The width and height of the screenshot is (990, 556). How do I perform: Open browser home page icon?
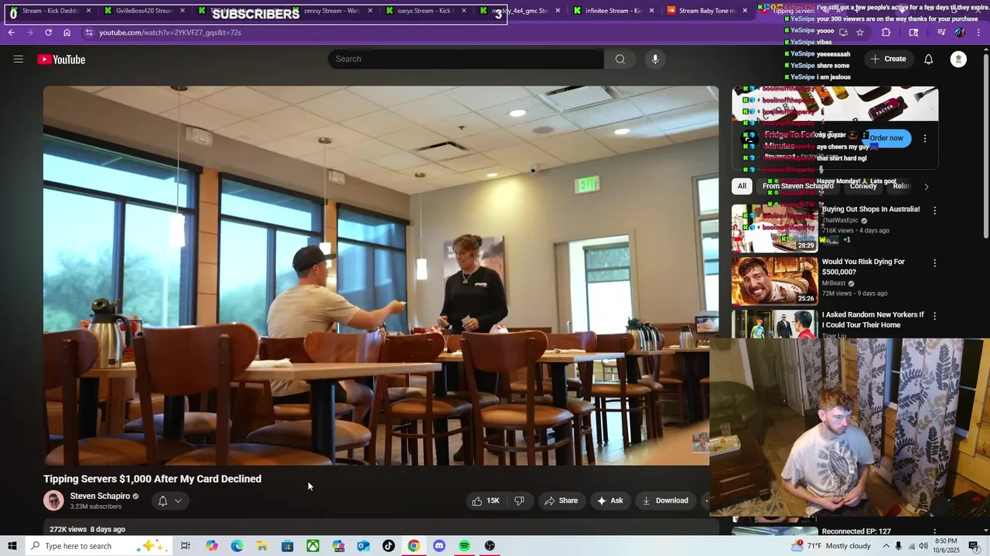pyautogui.click(x=67, y=32)
